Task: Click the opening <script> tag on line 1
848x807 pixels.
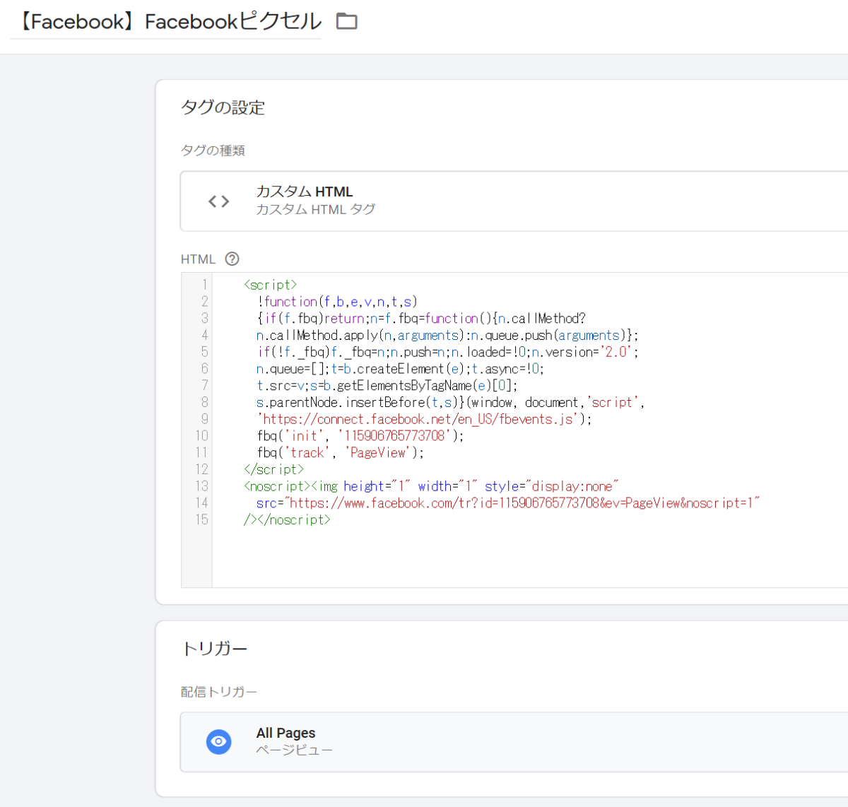Action: click(x=270, y=285)
